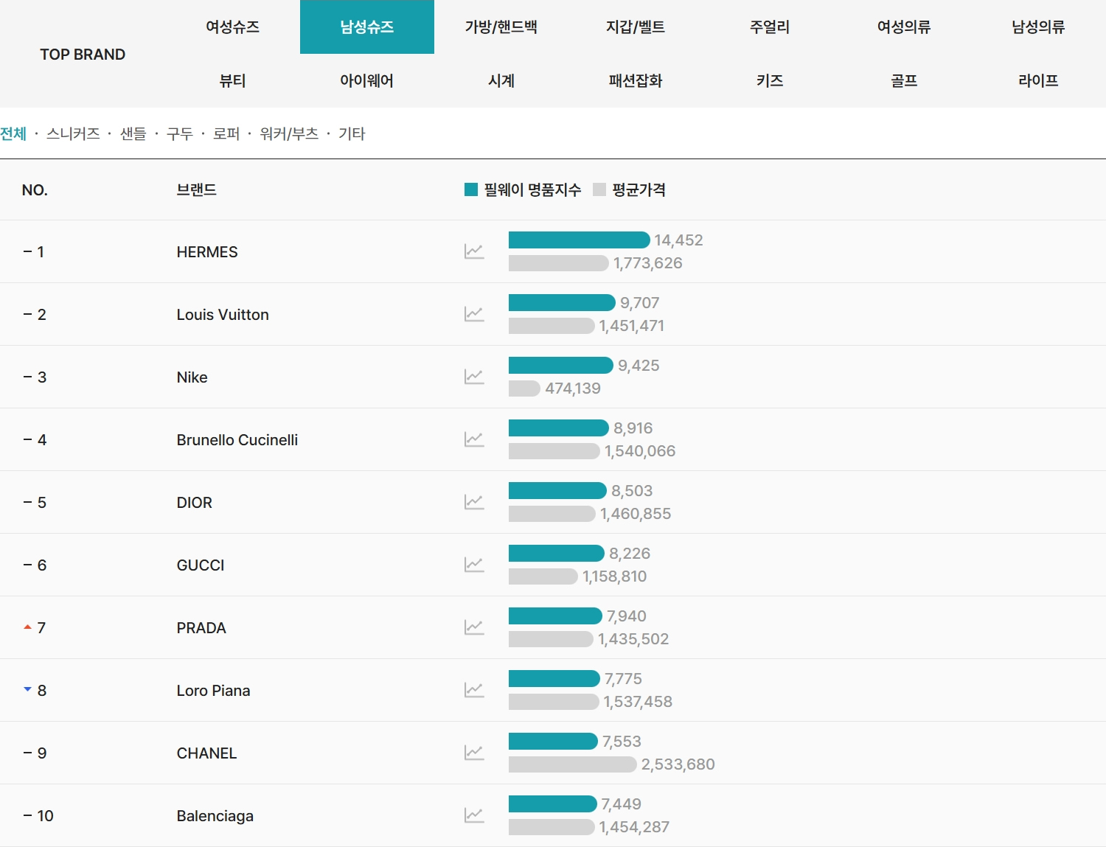Click CHANEL average price 2,533,680
The width and height of the screenshot is (1106, 847).
click(678, 764)
